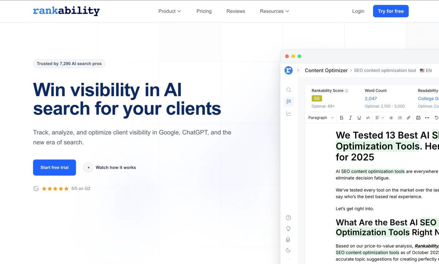Click the play icon beside Watch how it works
The image size is (439, 264).
(88, 167)
